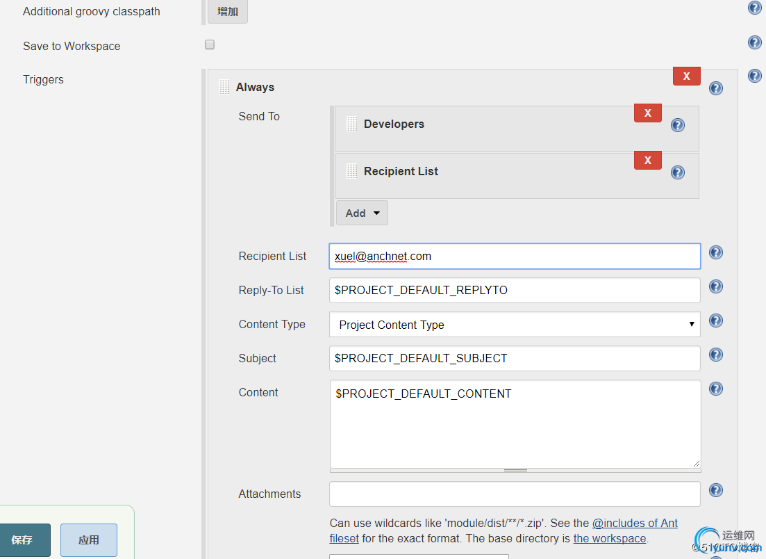Viewport: 766px width, 559px height.
Task: Remove Recipient List entry with red X
Action: tap(648, 161)
